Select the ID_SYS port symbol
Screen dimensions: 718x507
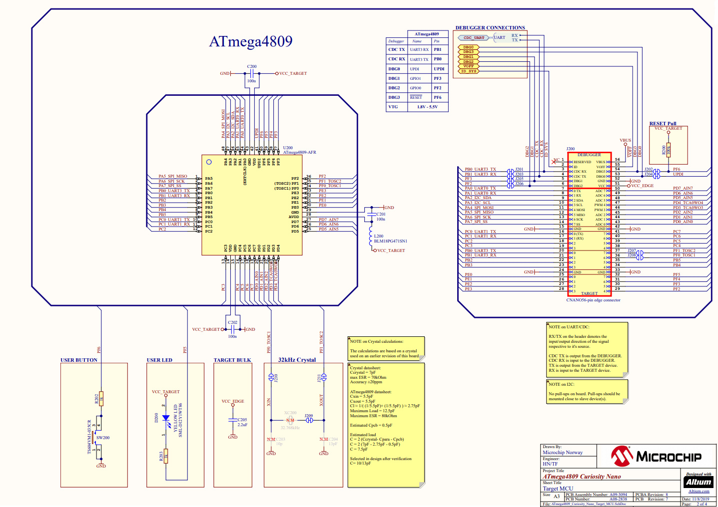468,71
